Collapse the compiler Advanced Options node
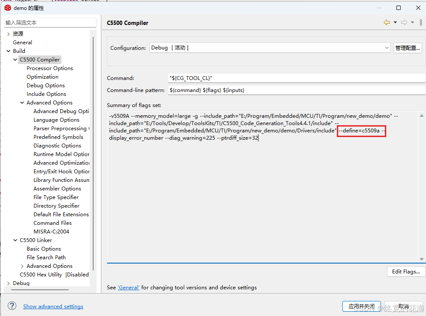This screenshot has width=426, height=316. coord(22,102)
